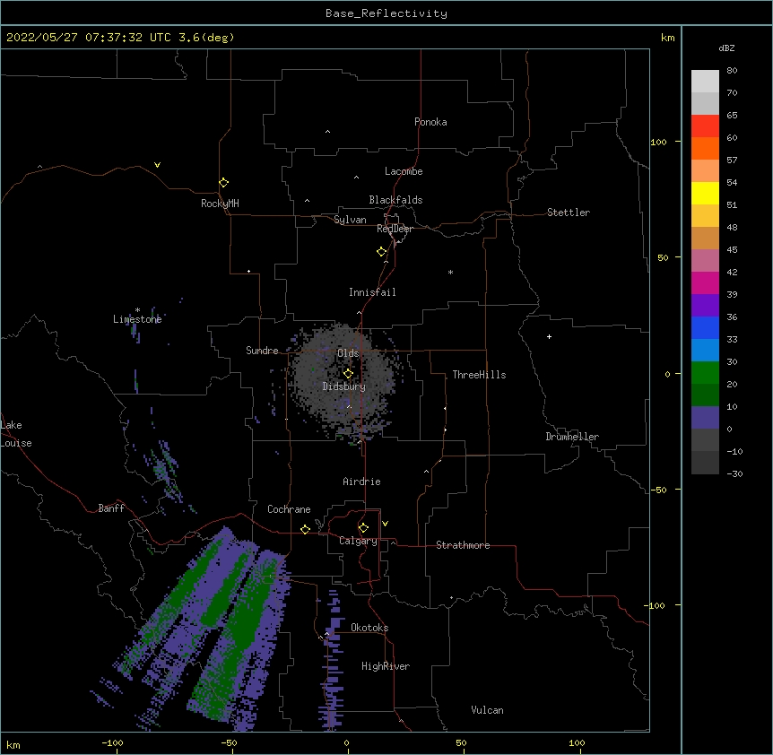The width and height of the screenshot is (773, 755).
Task: Click the HighRiver label
Action: [385, 666]
